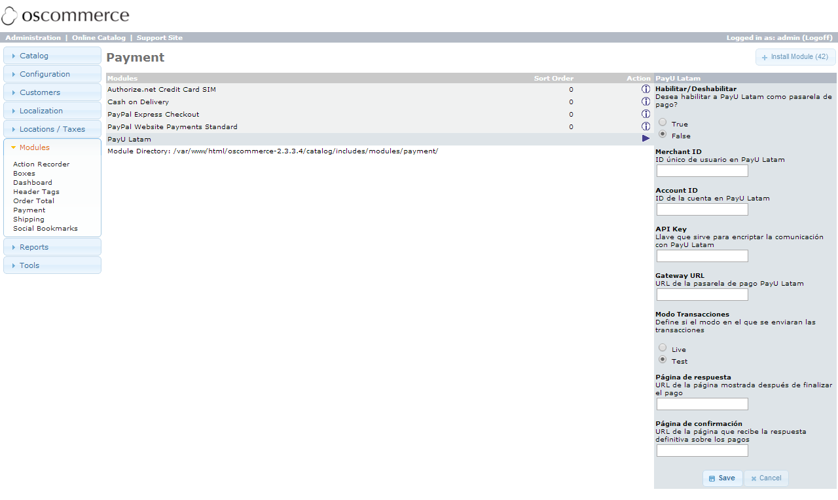The width and height of the screenshot is (838, 500).
Task: Expand the Reports sidebar section
Action: [x=52, y=247]
